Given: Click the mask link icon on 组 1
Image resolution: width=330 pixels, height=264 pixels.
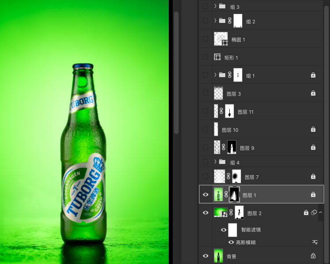Looking at the screenshot, I should 230,75.
